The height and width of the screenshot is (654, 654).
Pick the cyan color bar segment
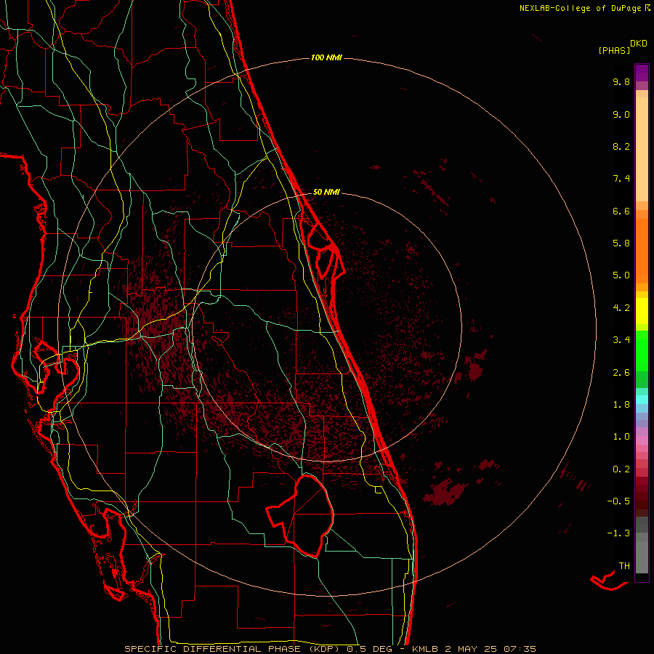[x=642, y=400]
